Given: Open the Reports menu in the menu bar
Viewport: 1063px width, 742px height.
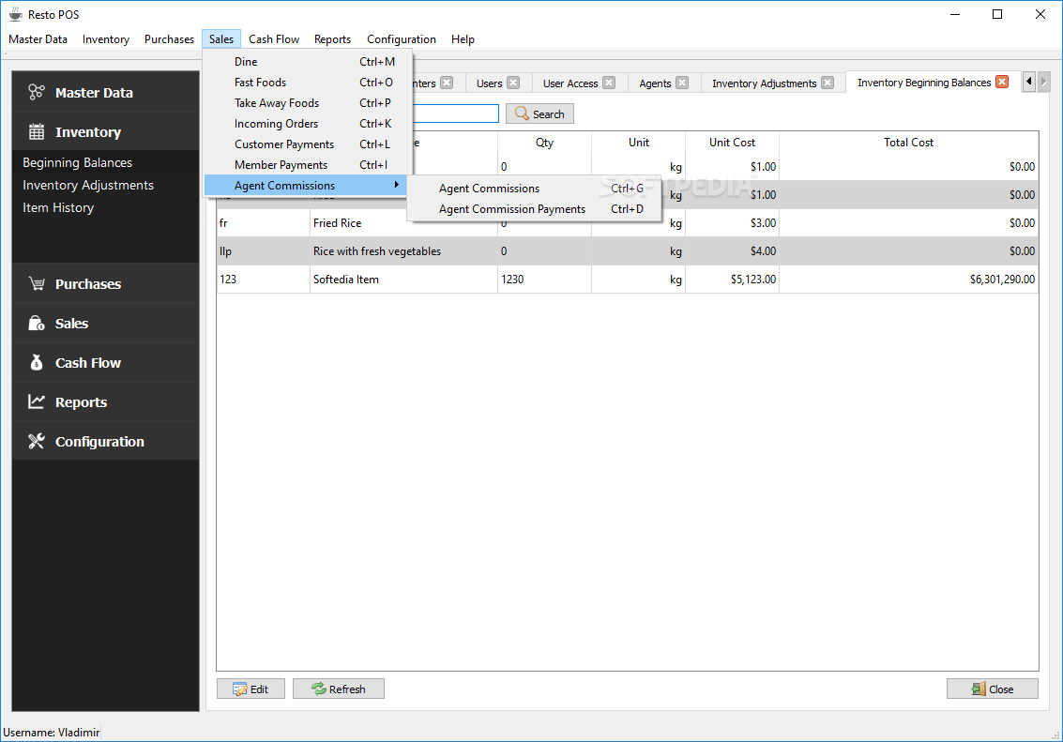Looking at the screenshot, I should click(332, 39).
